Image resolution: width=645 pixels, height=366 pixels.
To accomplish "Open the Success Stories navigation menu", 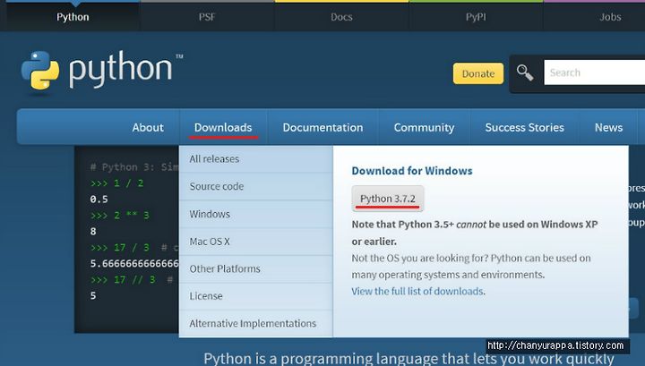I will click(524, 127).
